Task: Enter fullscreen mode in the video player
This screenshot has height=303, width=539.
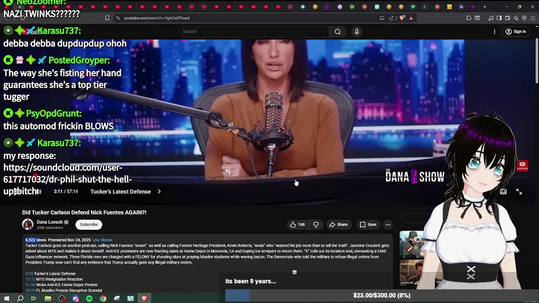Action: click(519, 191)
